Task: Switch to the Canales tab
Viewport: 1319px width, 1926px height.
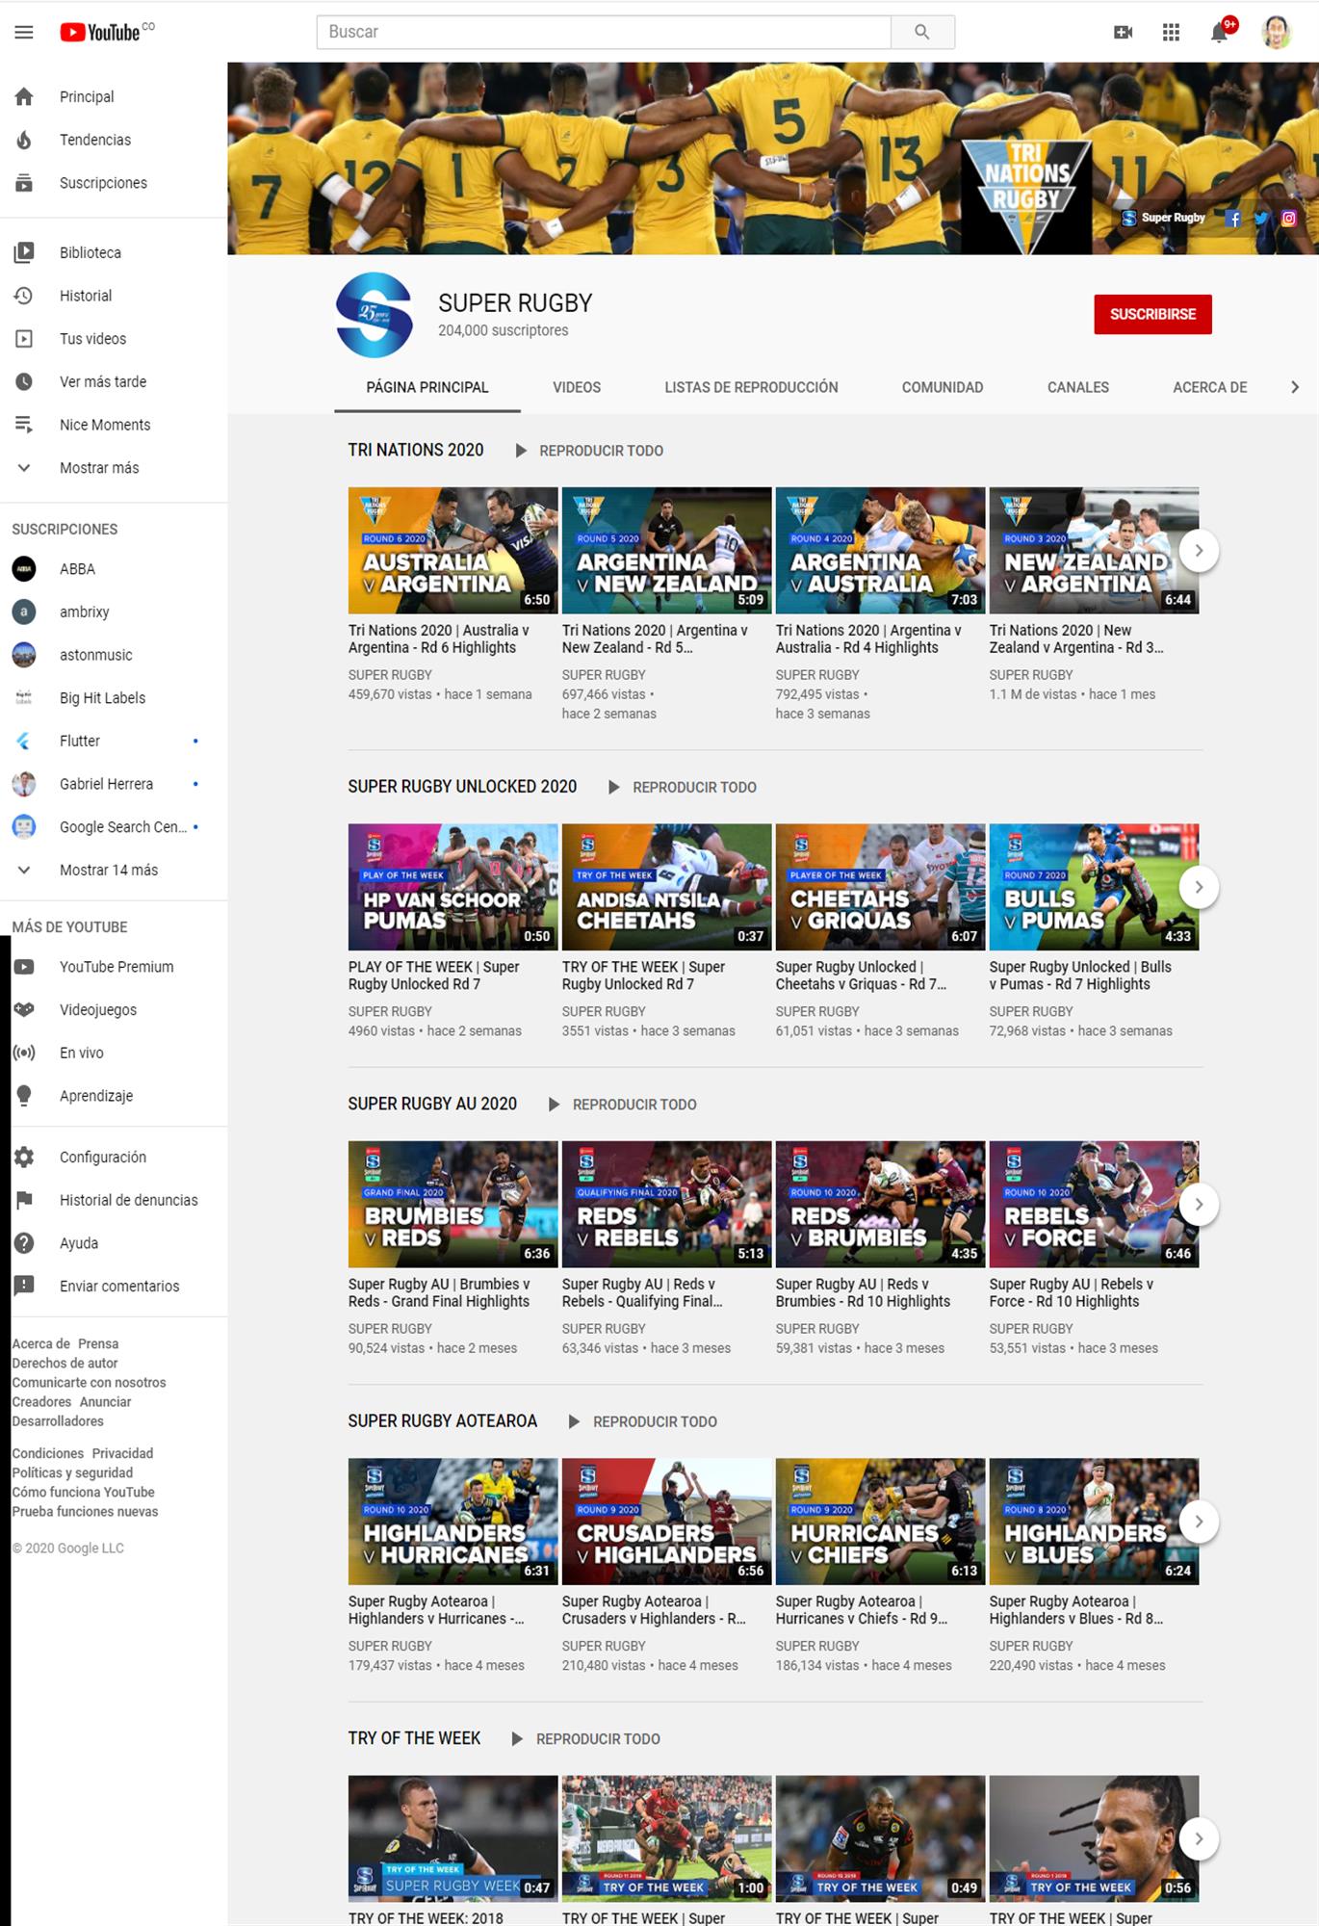Action: click(1078, 387)
